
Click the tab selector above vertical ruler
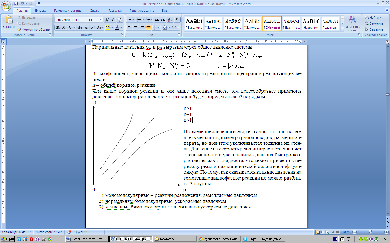pos(3,42)
